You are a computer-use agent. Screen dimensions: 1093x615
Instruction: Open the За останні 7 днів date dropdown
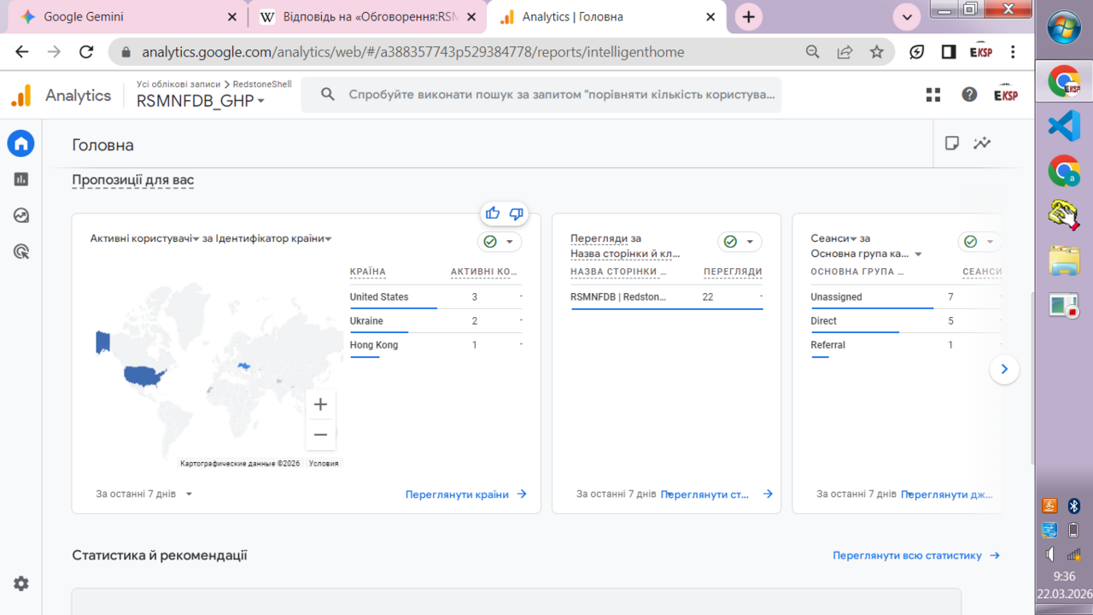click(x=144, y=494)
